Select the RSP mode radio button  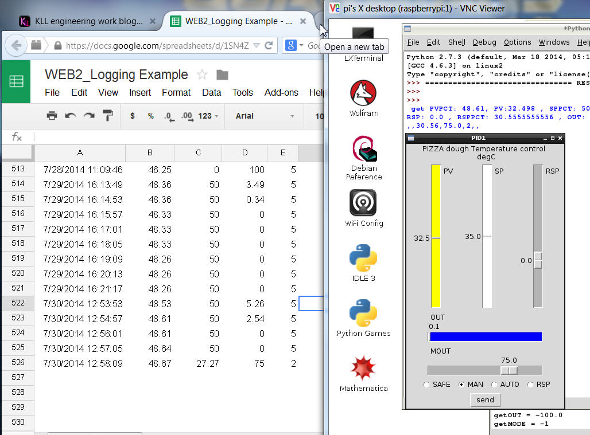tap(530, 385)
